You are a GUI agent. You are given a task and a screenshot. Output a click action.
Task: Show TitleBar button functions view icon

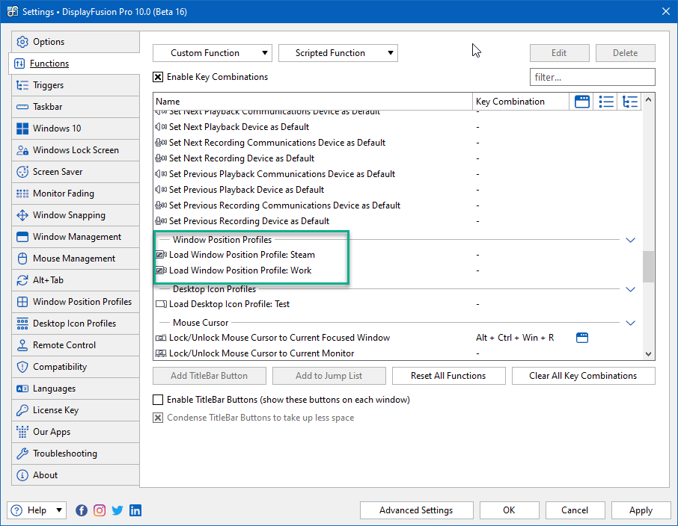(582, 102)
